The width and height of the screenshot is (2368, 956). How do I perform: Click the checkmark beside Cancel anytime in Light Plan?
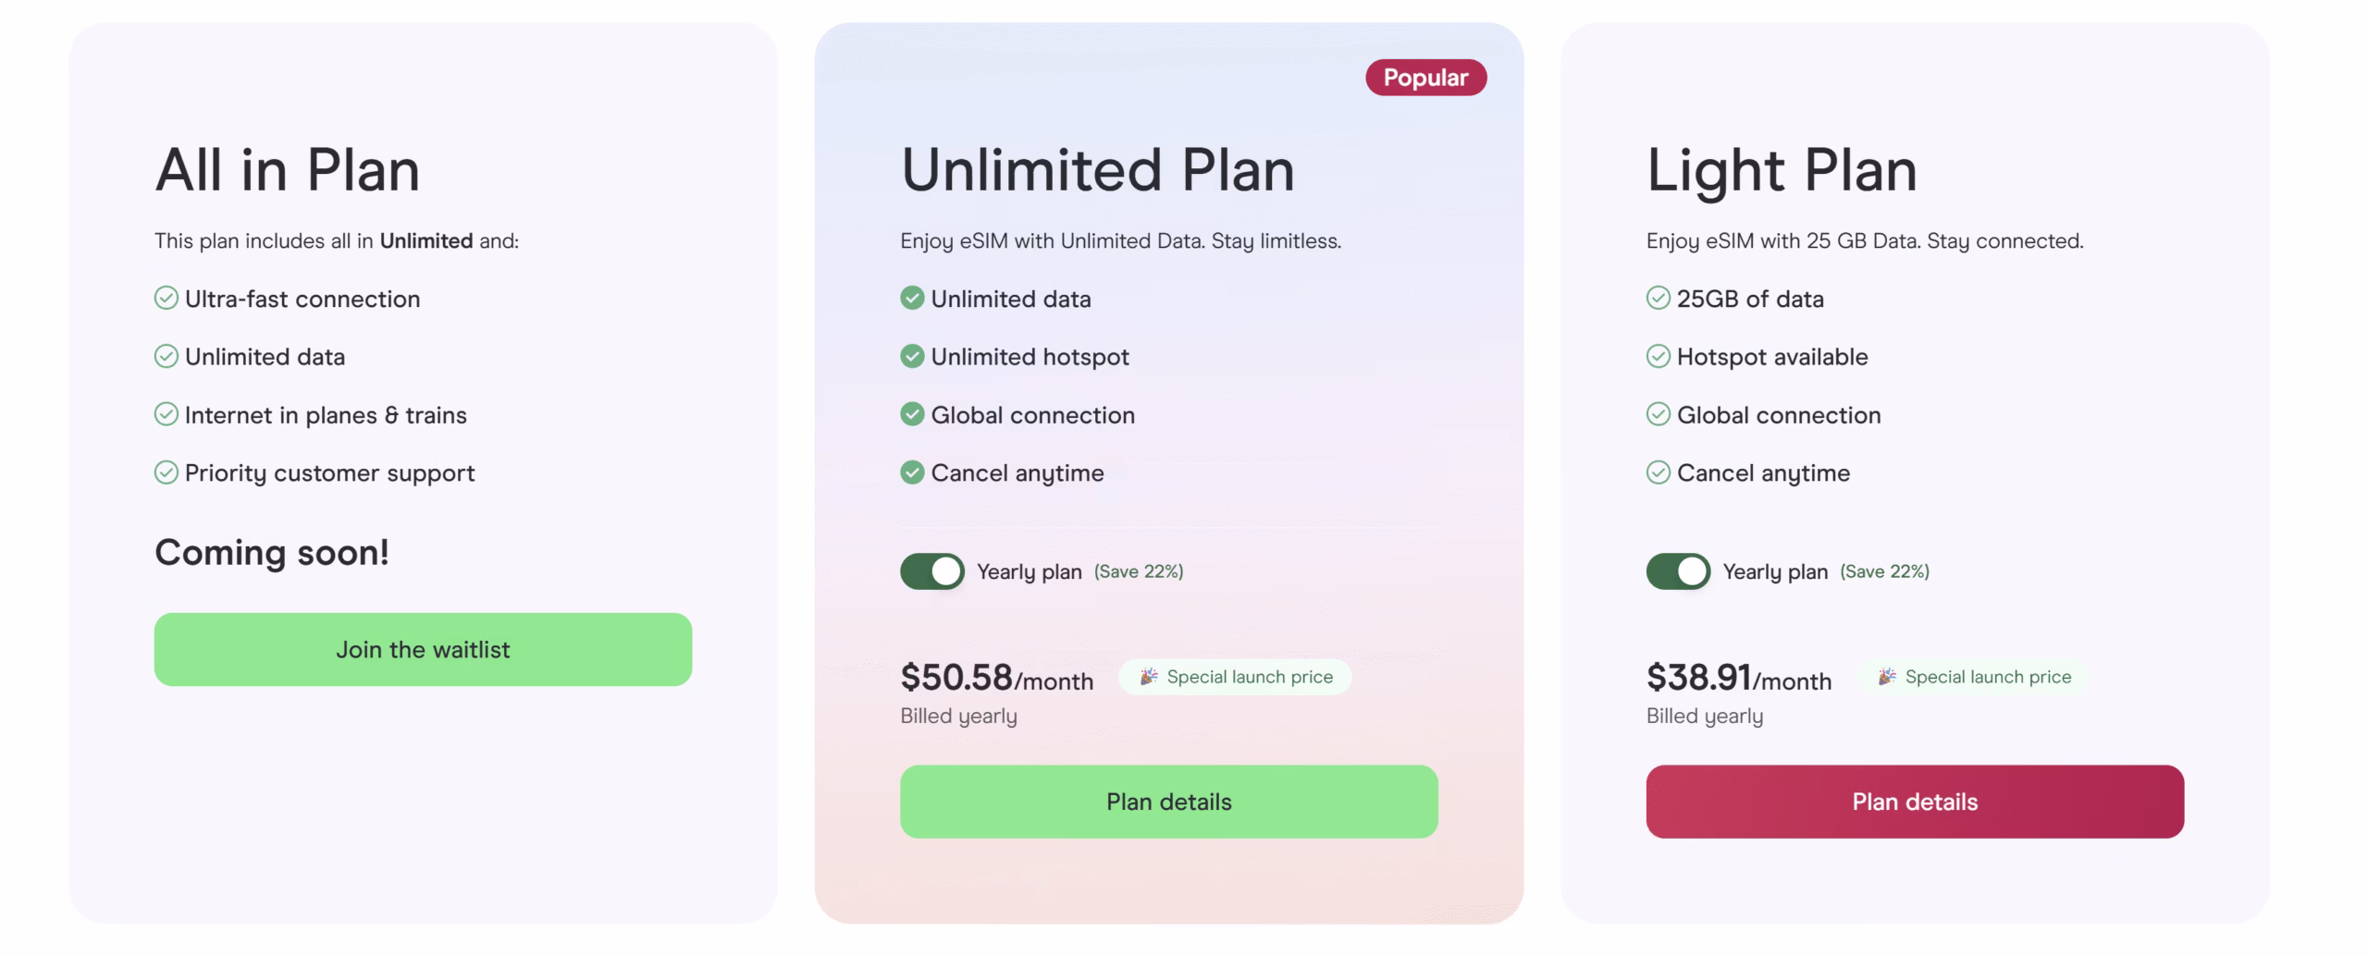[1659, 472]
